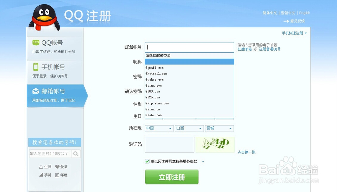Image resolution: width=337 pixels, height=192 pixels.
Task: Click the envelope email account icon
Action: (x=36, y=91)
